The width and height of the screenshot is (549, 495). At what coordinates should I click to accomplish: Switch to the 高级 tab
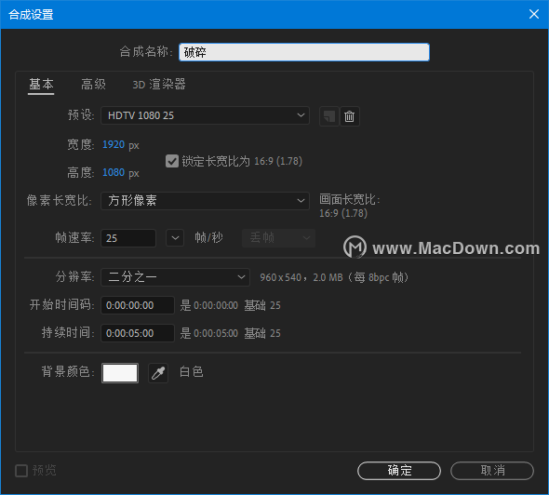pos(93,85)
